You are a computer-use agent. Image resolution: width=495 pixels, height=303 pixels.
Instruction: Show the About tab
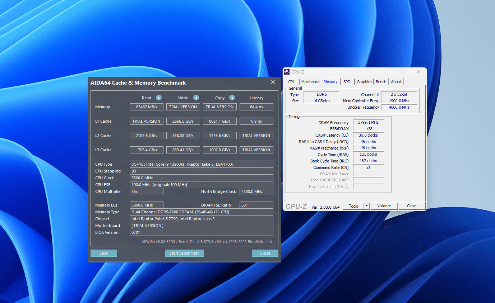coord(396,82)
